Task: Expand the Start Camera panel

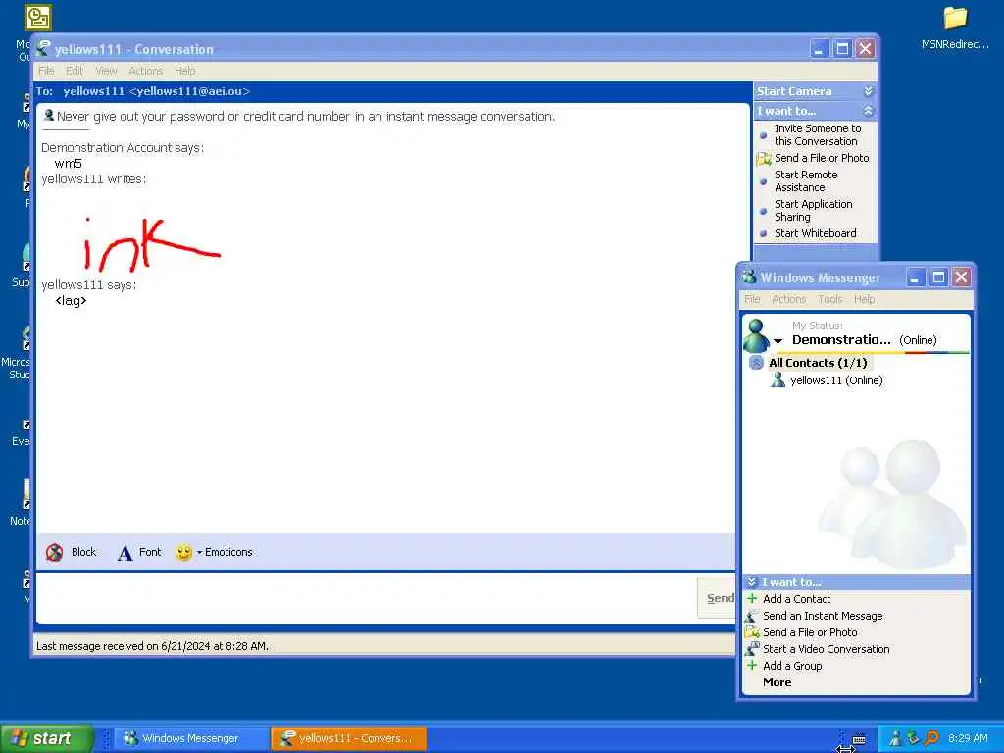Action: pos(869,91)
